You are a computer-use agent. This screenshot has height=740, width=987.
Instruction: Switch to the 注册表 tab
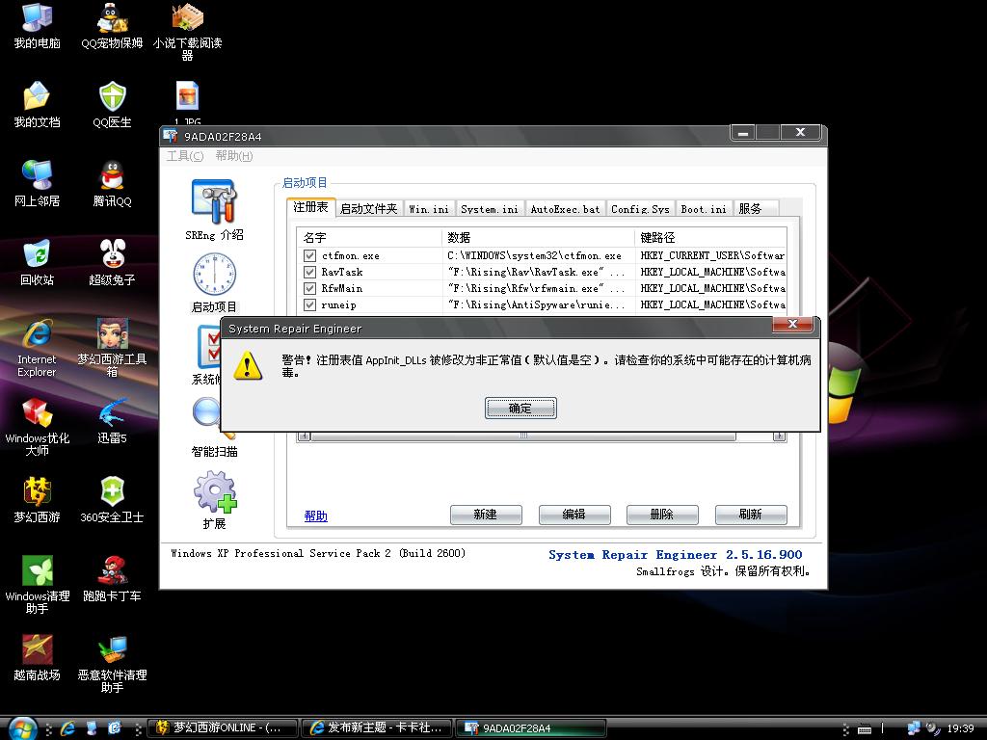point(311,207)
